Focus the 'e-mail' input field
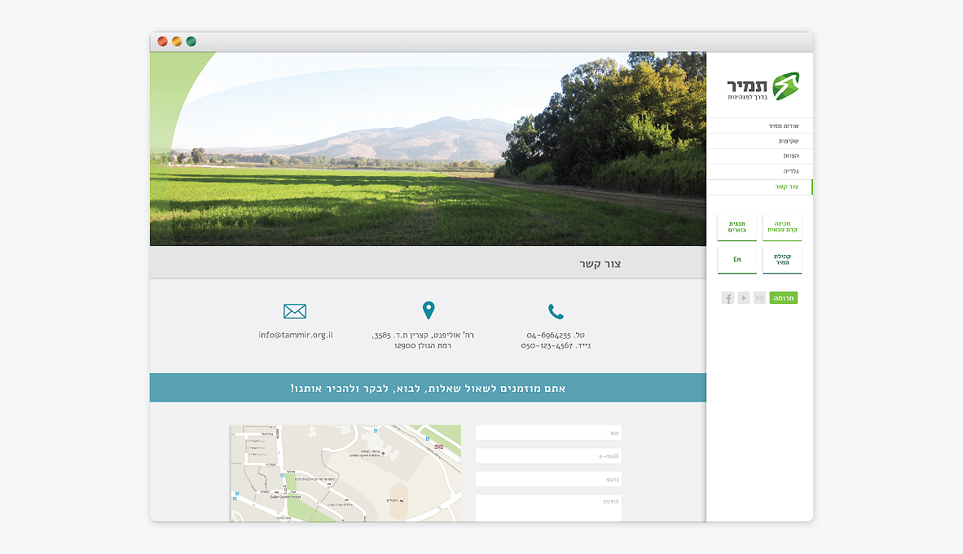Screen dimensions: 963x554 (x=548, y=455)
